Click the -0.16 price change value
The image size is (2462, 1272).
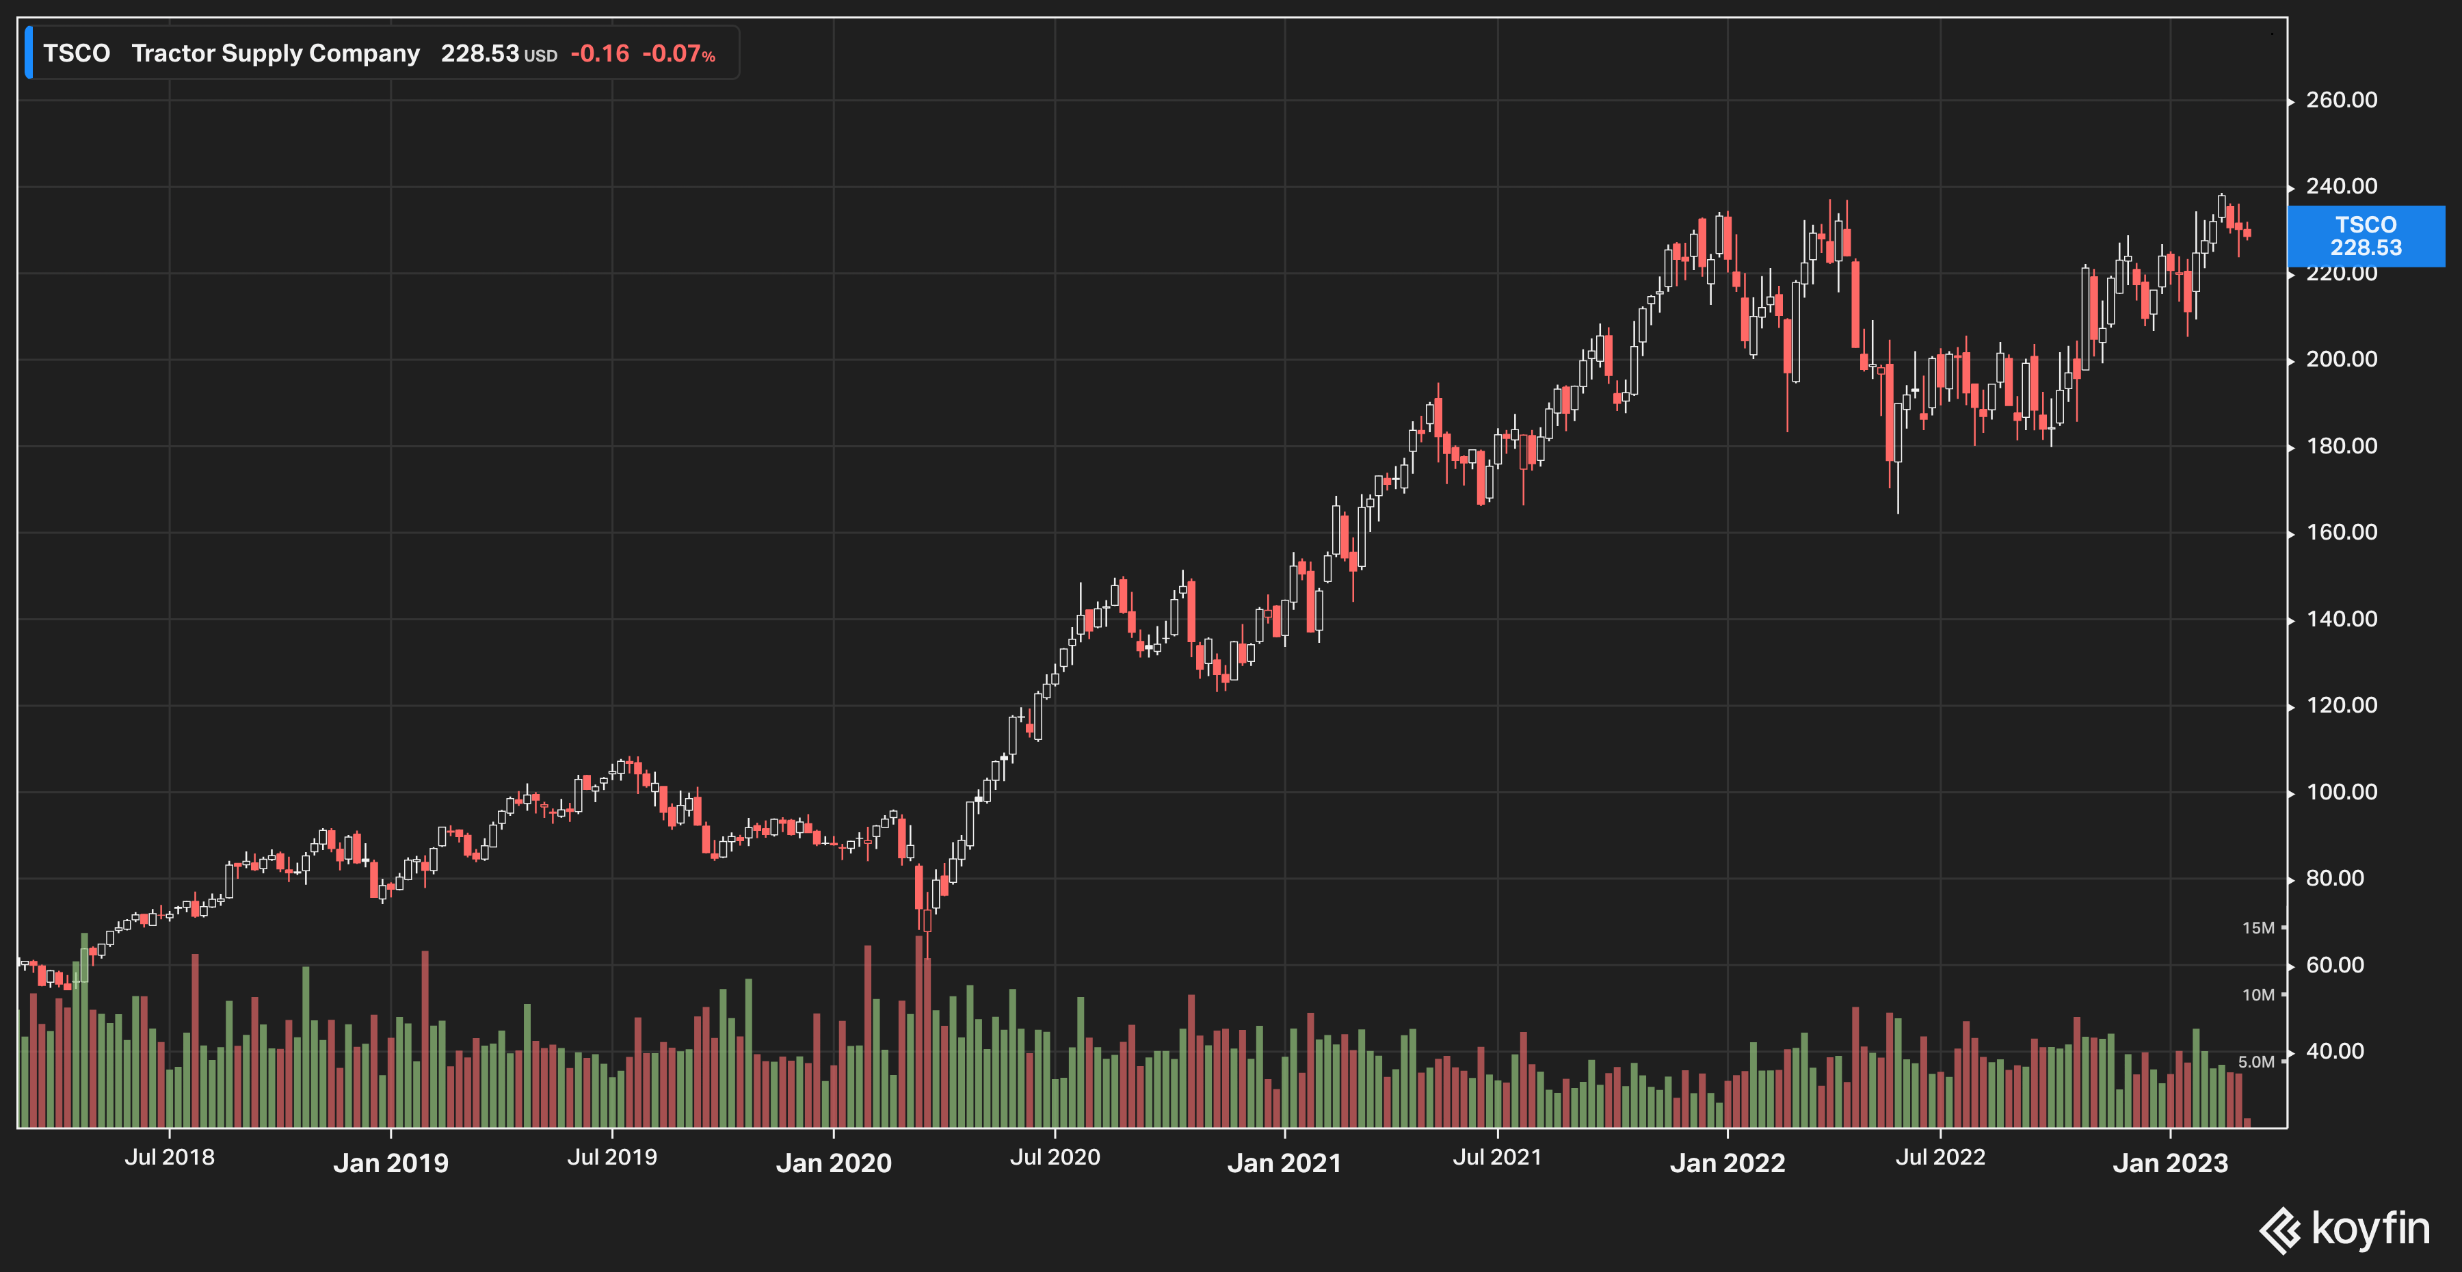[600, 53]
